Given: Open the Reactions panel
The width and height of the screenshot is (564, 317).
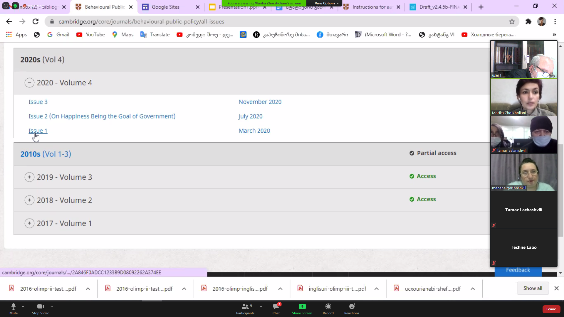Looking at the screenshot, I should pos(352,307).
